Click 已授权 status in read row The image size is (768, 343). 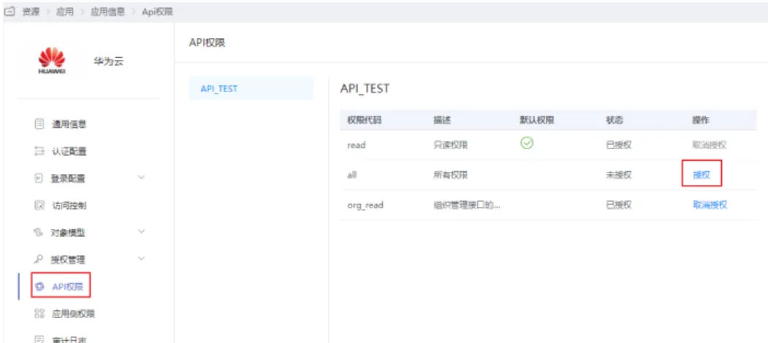(619, 145)
